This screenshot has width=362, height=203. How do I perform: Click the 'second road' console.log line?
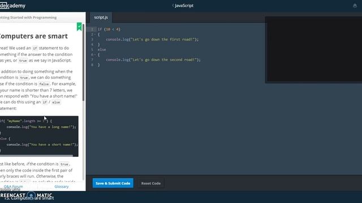[153, 60]
